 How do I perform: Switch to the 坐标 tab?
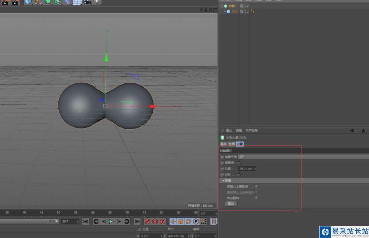click(x=231, y=144)
